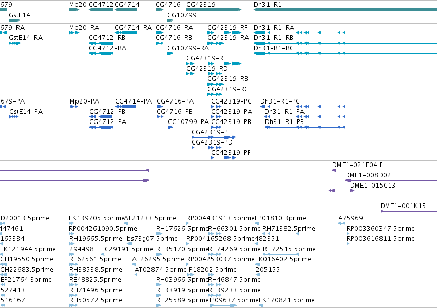This screenshot has height=308, width=437.
Task: Select EST label "EK139705.5prime"
Action: pyautogui.click(x=97, y=218)
